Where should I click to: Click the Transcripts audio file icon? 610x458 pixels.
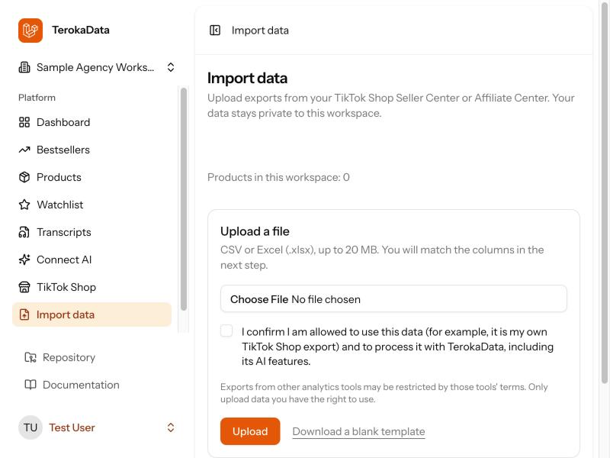pos(24,232)
